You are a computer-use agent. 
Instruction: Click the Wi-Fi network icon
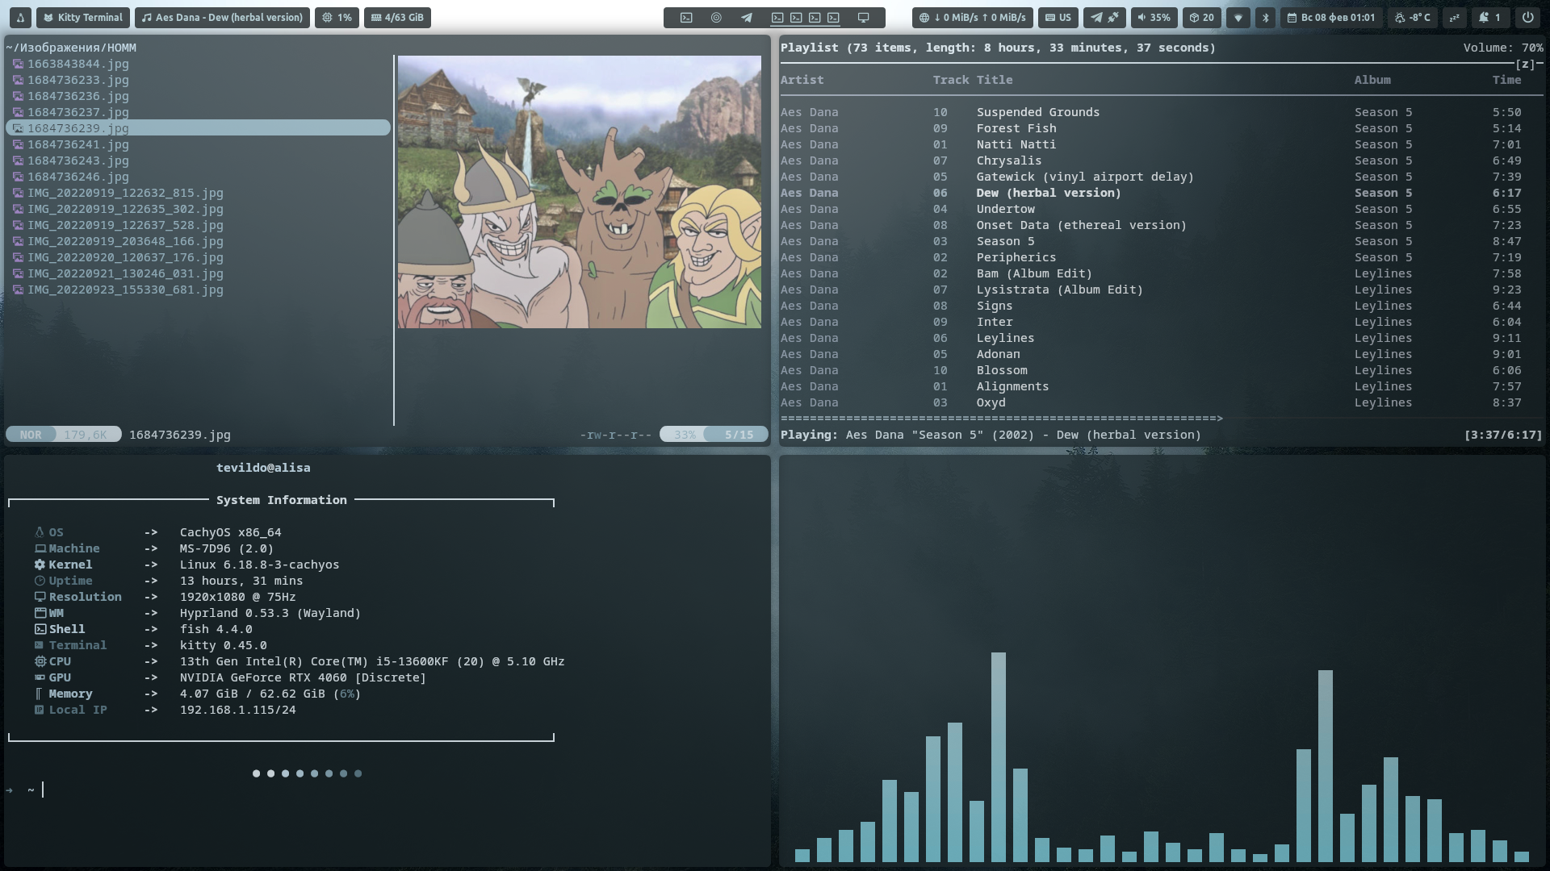[x=1238, y=17]
